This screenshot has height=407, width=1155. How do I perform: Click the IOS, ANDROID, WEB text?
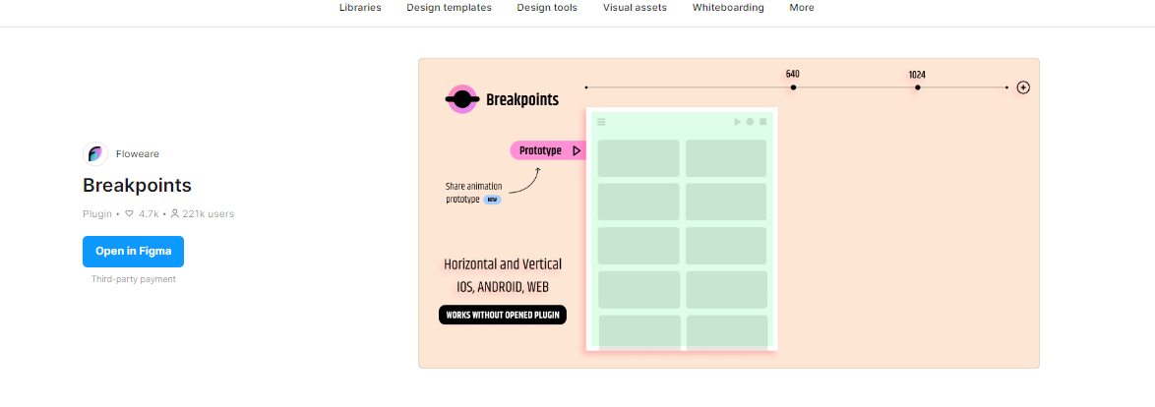(x=503, y=287)
